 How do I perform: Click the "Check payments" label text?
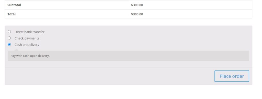click(x=27, y=38)
